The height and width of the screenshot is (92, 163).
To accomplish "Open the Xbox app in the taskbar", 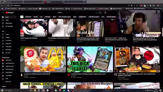I will 56,90.
